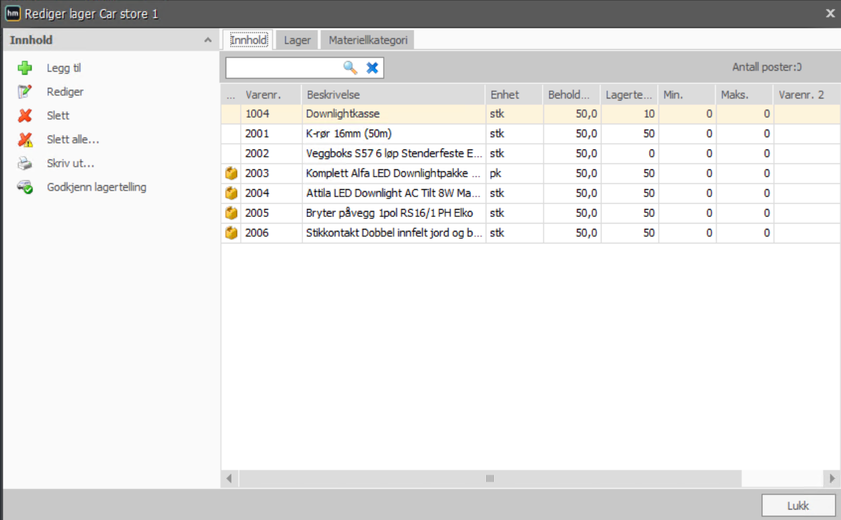841x520 pixels.
Task: Click the Godkjenn lagertelling icon
Action: click(25, 187)
